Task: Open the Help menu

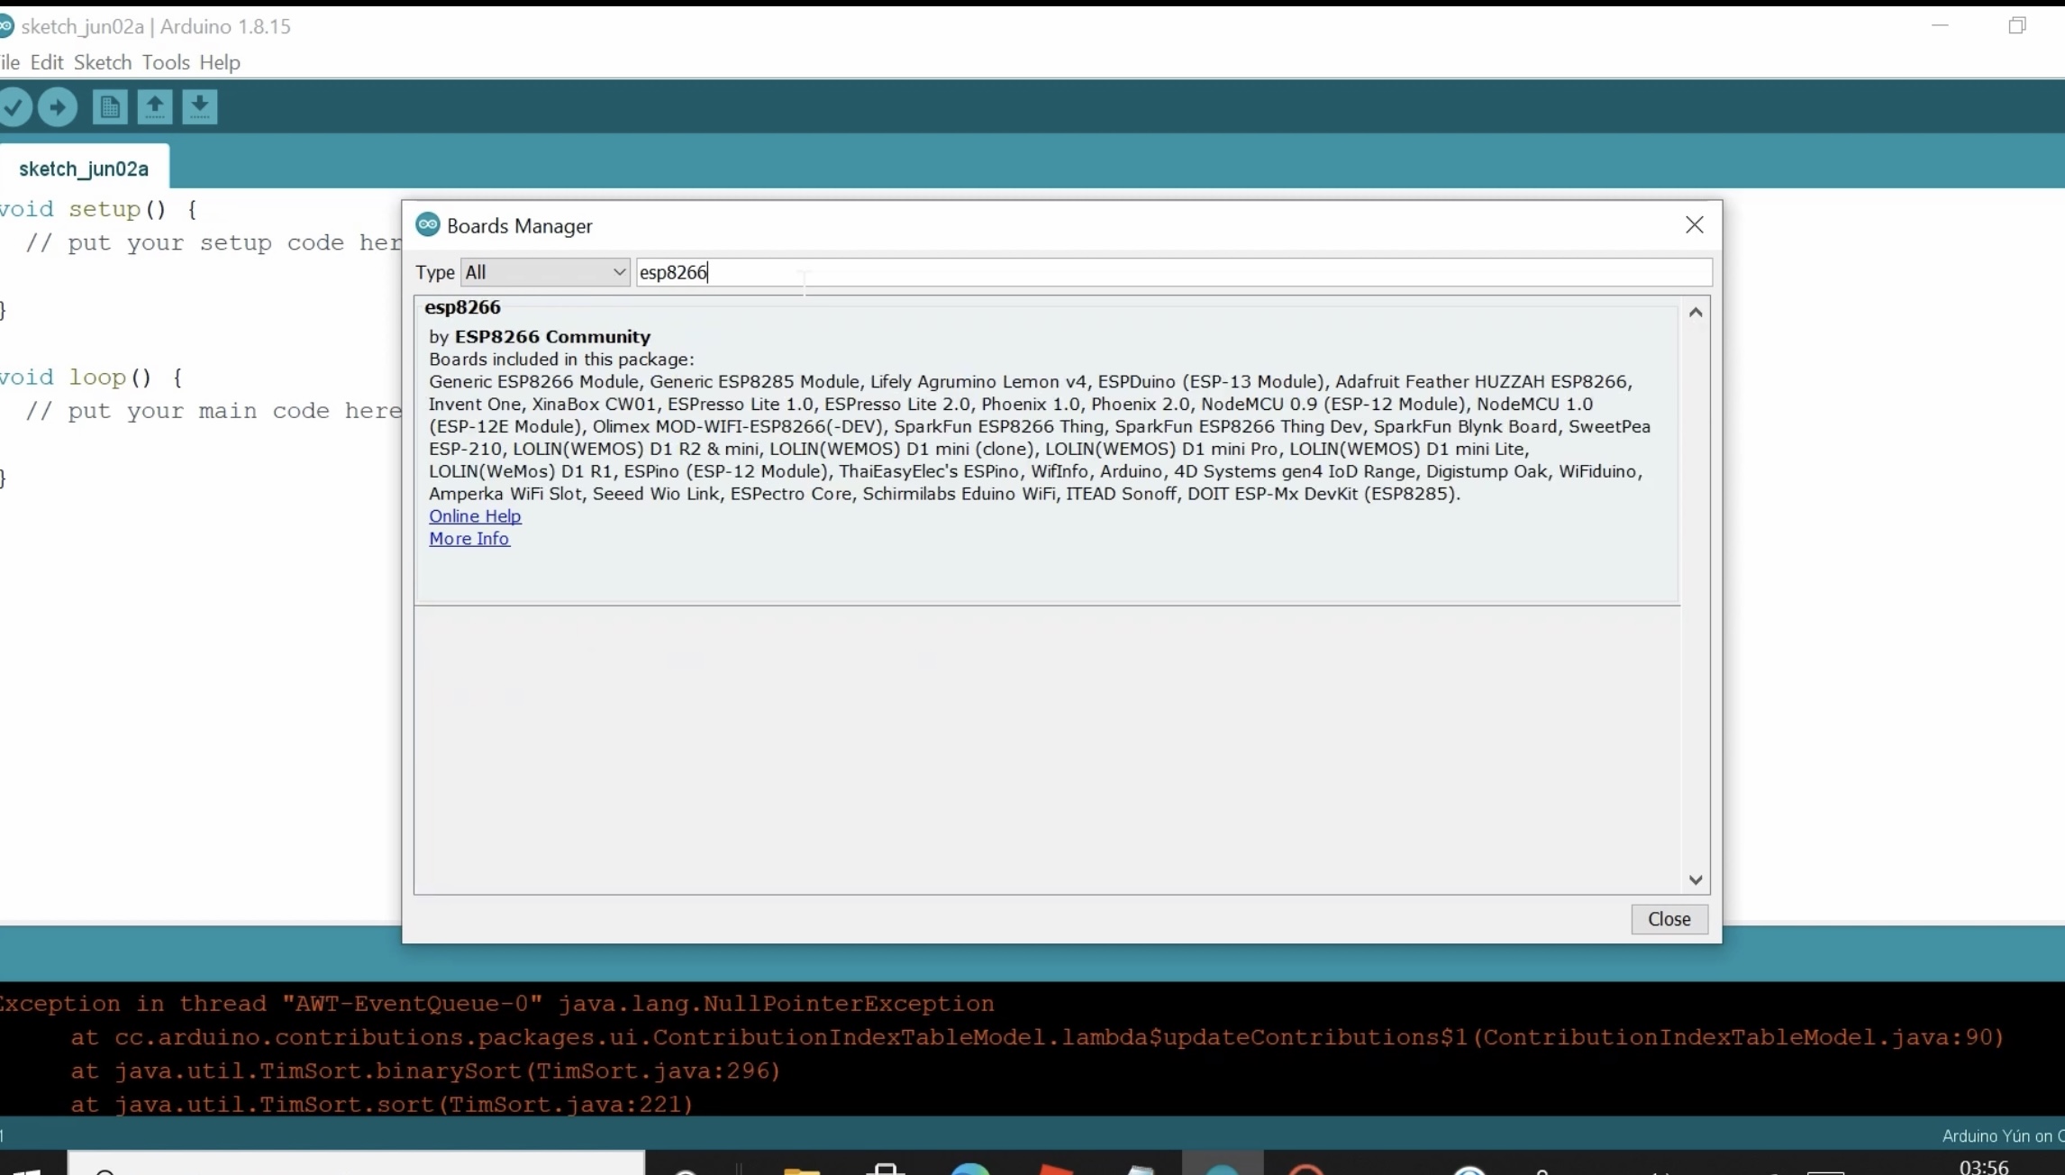Action: [220, 62]
